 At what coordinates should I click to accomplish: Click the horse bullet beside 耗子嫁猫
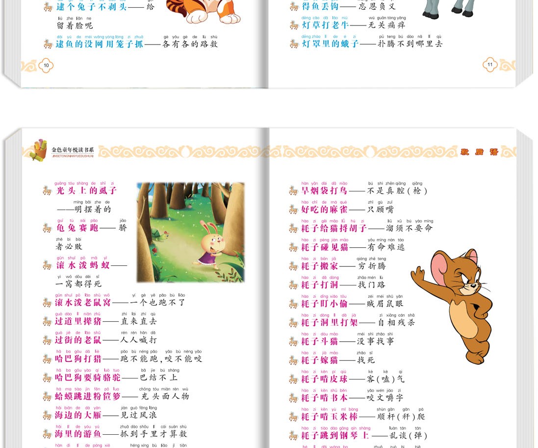pos(293,360)
